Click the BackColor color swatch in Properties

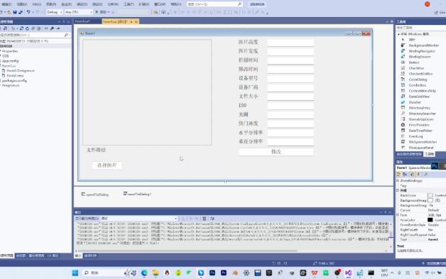click(430, 195)
